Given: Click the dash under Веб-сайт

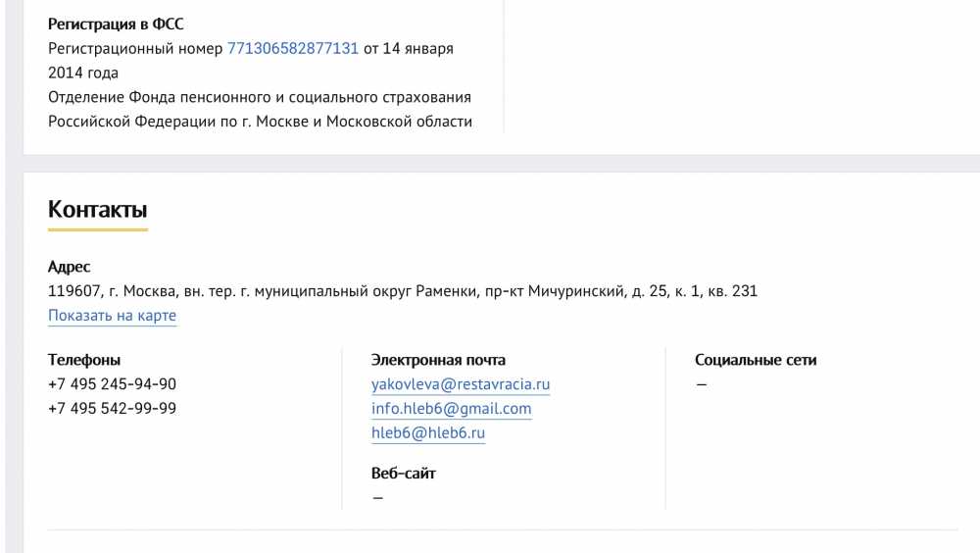Looking at the screenshot, I should [377, 498].
